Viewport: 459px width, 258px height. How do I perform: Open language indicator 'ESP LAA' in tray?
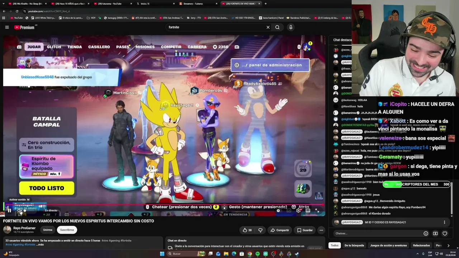[430, 254]
